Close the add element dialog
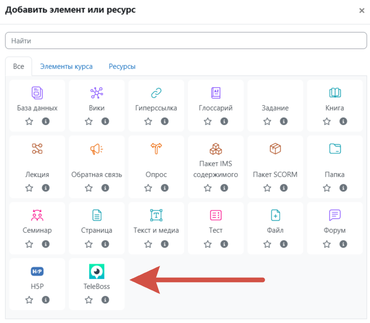 click(362, 11)
